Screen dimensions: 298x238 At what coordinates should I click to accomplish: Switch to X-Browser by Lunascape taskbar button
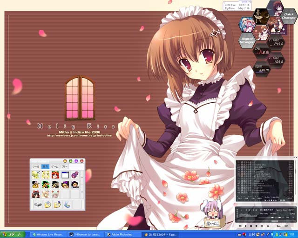pos(85,235)
